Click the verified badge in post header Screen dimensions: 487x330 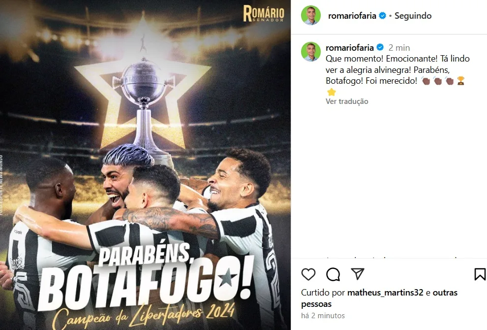tap(383, 16)
